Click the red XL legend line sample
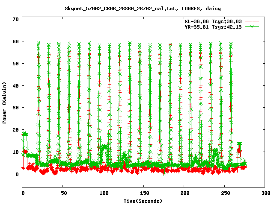The width and height of the screenshot is (274, 205). click(x=252, y=21)
